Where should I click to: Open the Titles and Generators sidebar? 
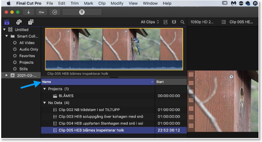(x=31, y=22)
